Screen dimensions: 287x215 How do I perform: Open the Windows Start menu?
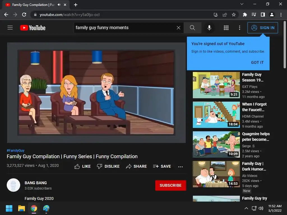(9, 208)
